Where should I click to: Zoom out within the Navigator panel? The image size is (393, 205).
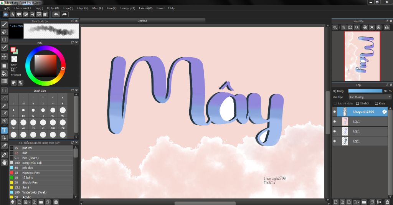click(357, 27)
